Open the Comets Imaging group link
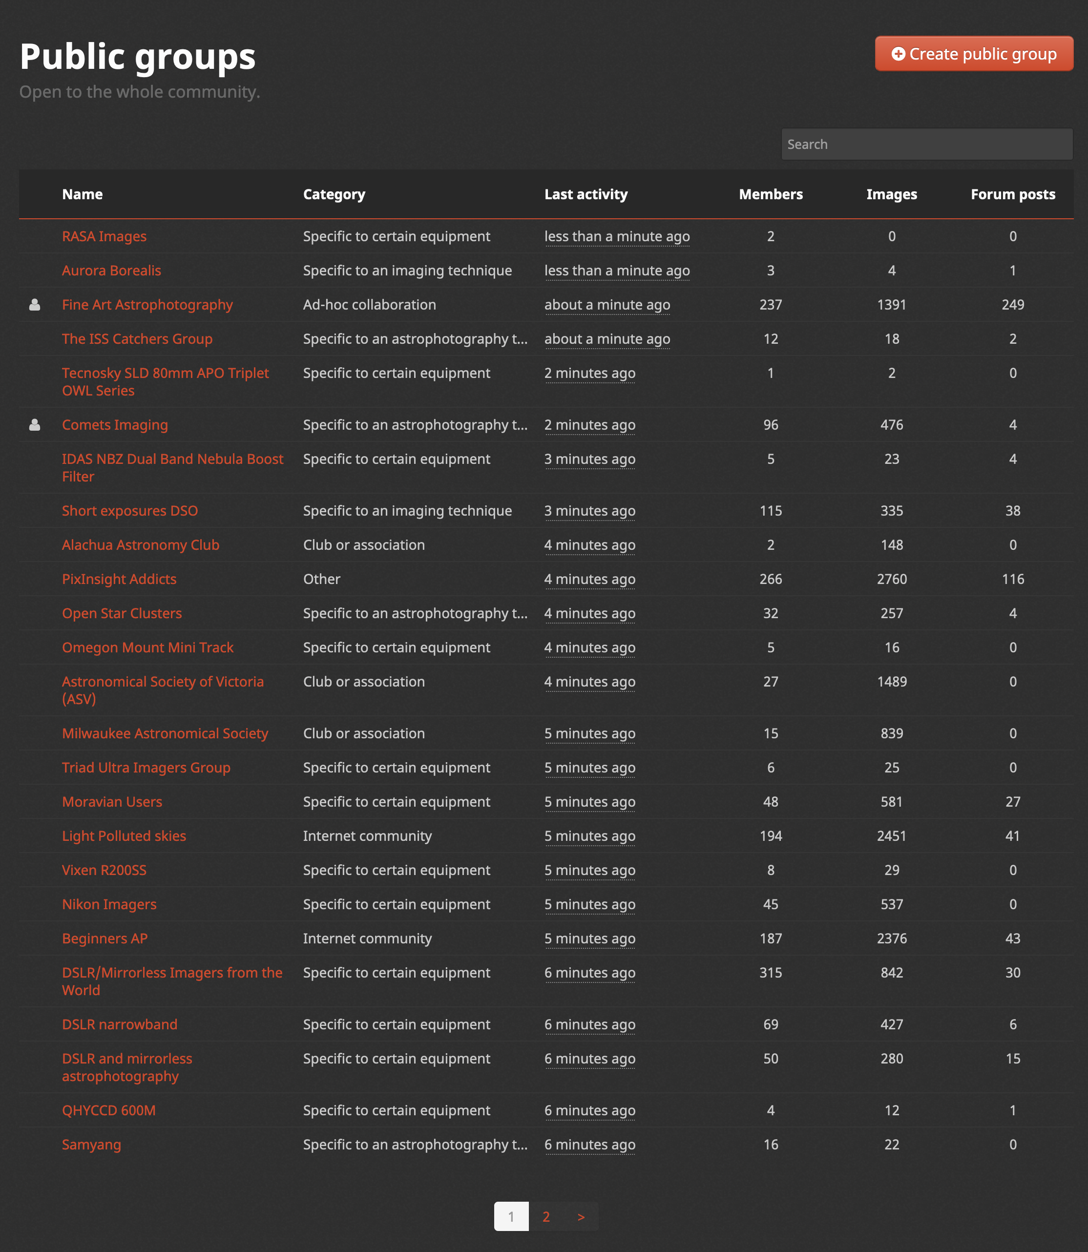Image resolution: width=1088 pixels, height=1252 pixels. tap(115, 425)
